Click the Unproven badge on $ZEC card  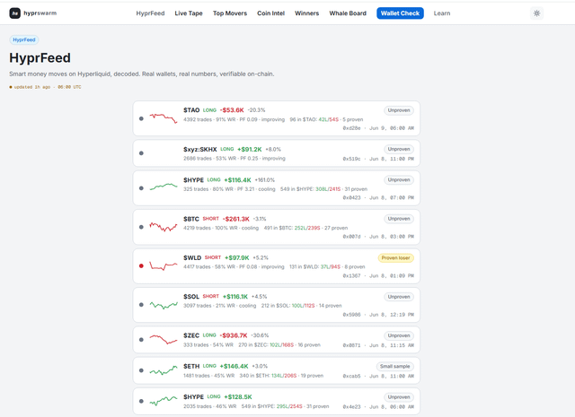399,335
